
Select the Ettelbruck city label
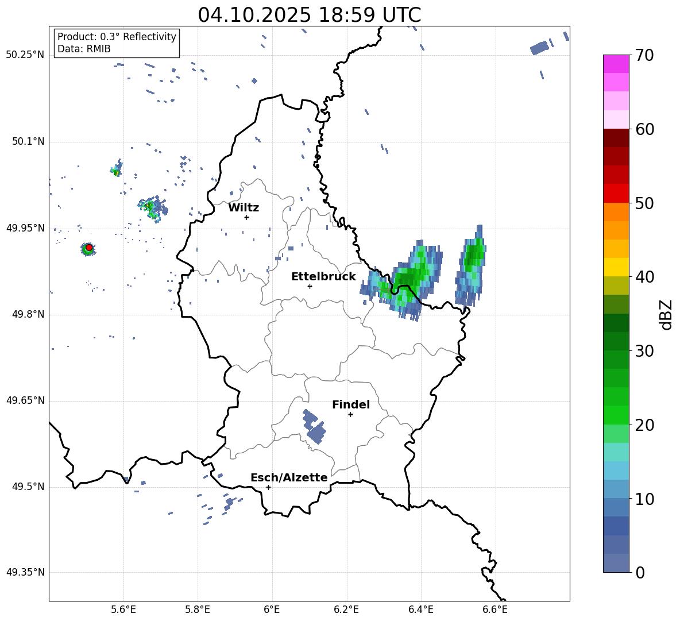click(x=323, y=277)
